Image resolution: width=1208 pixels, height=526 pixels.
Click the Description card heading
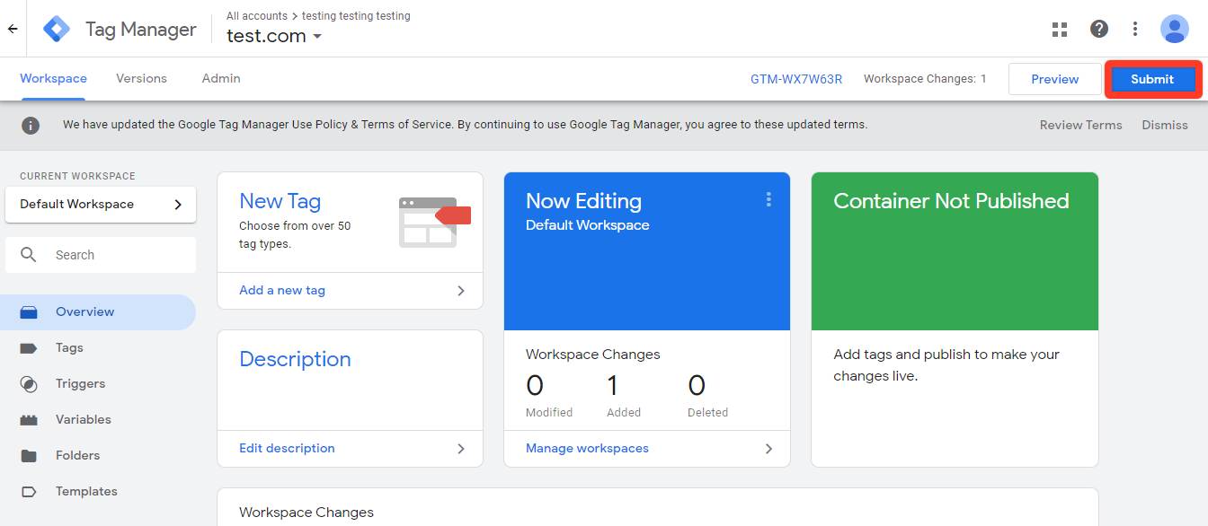pyautogui.click(x=295, y=359)
